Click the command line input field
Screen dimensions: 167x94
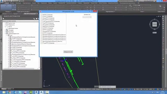pyautogui.click(x=107, y=87)
